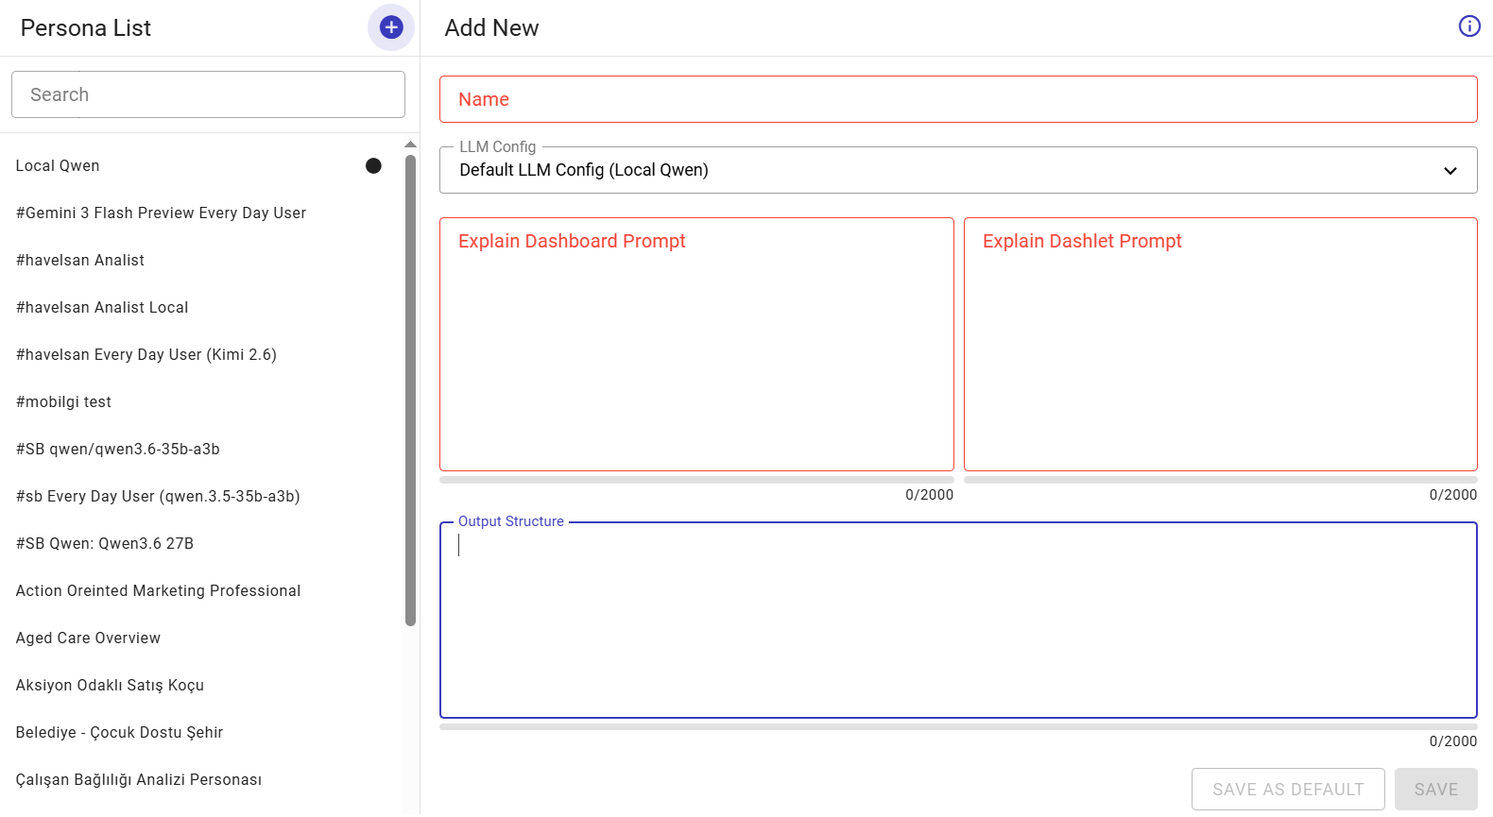Open Çalışan Bağlılığı Analizi Personası

point(200,780)
